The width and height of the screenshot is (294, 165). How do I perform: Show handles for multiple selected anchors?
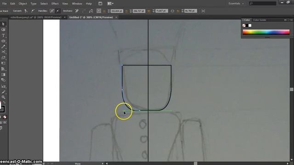click(x=52, y=11)
